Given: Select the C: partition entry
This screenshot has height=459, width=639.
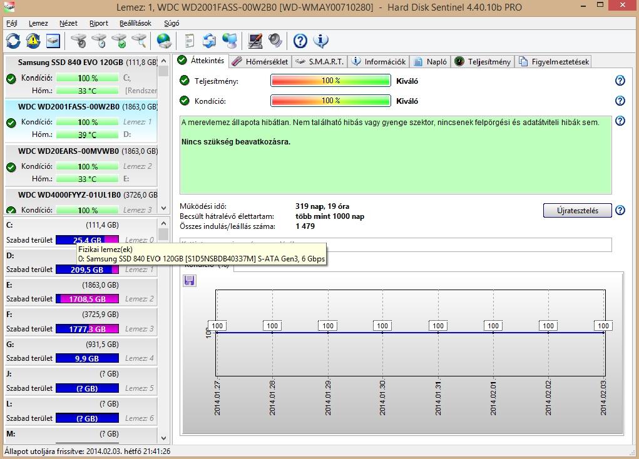Looking at the screenshot, I should tap(81, 232).
